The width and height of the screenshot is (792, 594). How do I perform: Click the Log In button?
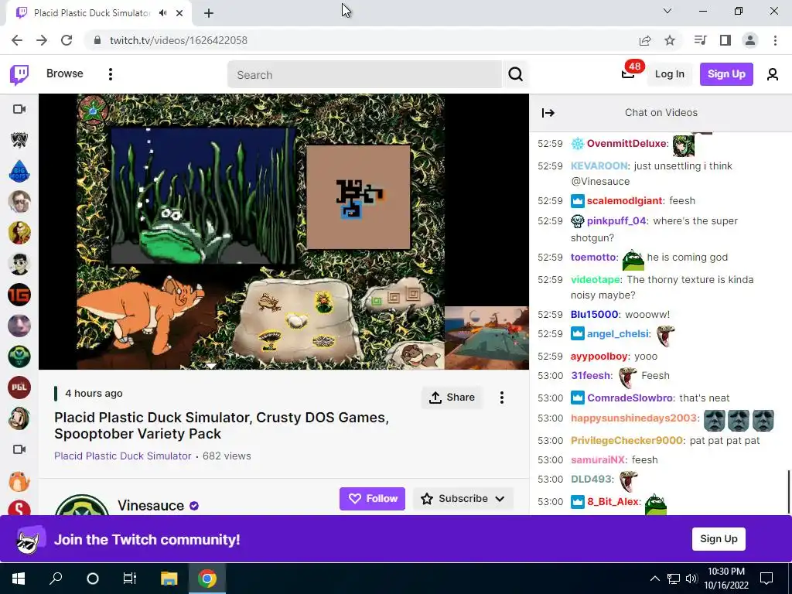click(669, 74)
